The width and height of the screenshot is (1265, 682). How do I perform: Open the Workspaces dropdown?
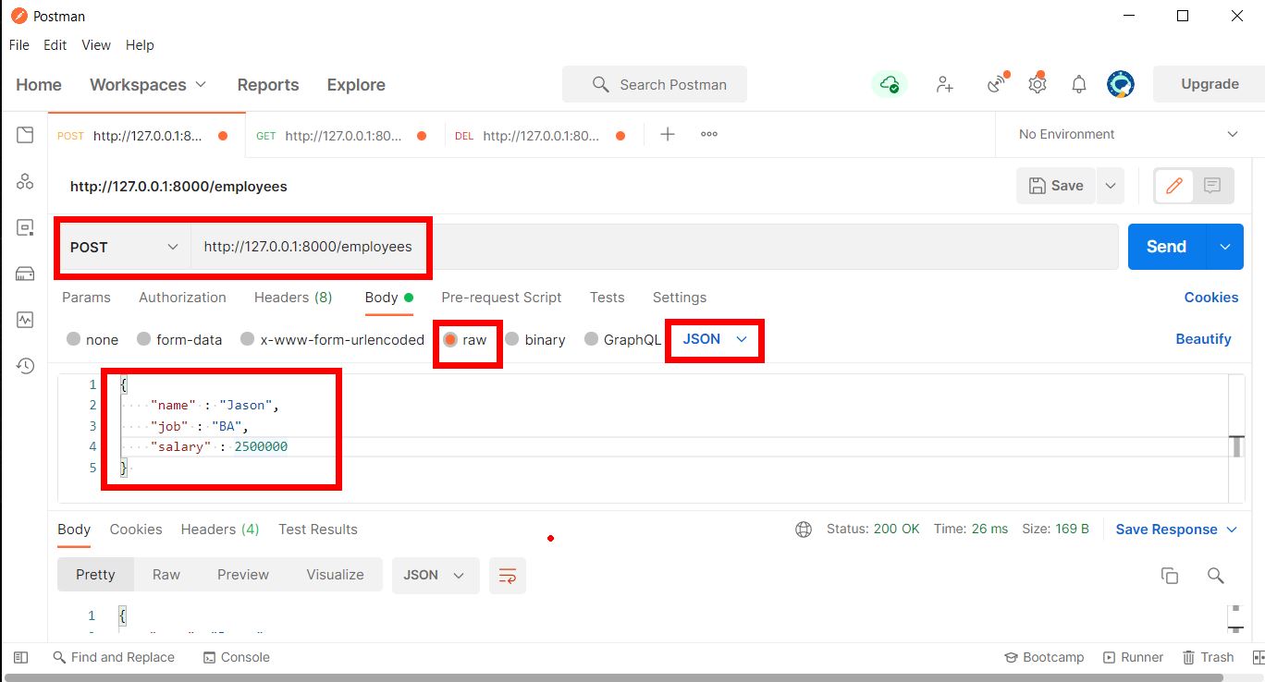148,84
